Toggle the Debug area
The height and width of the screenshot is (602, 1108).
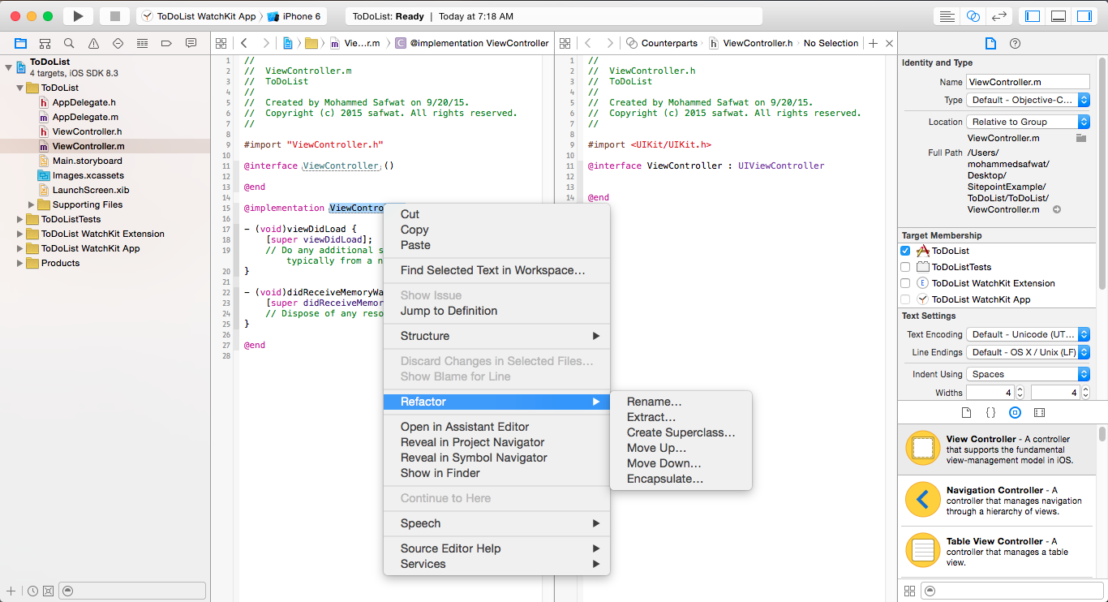pyautogui.click(x=1058, y=16)
